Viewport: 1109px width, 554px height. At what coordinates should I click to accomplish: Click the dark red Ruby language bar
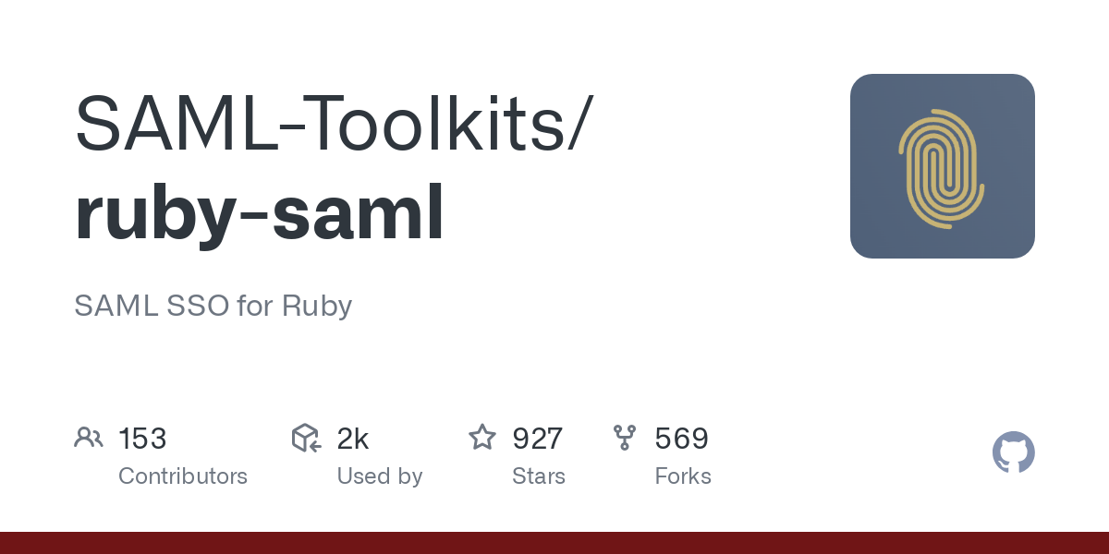(x=554, y=543)
